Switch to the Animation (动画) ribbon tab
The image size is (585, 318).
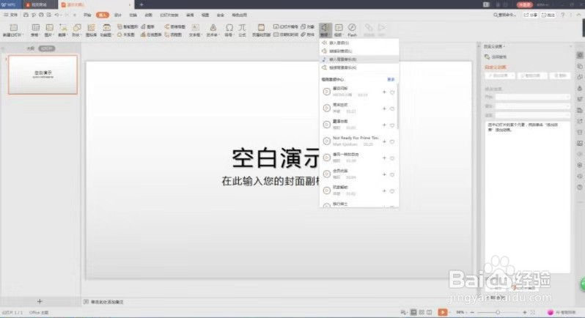(149, 15)
